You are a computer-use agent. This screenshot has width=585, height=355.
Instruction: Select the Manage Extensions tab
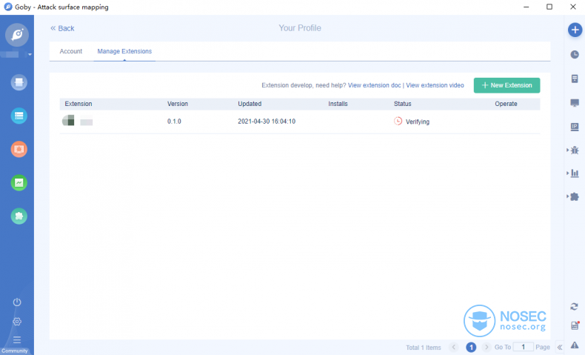(124, 51)
